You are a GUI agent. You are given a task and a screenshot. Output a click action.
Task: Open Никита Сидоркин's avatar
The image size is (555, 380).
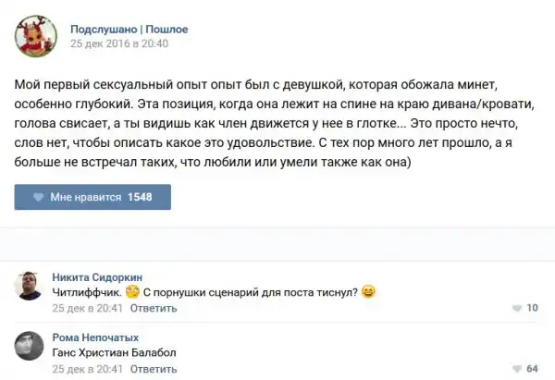pos(29,286)
